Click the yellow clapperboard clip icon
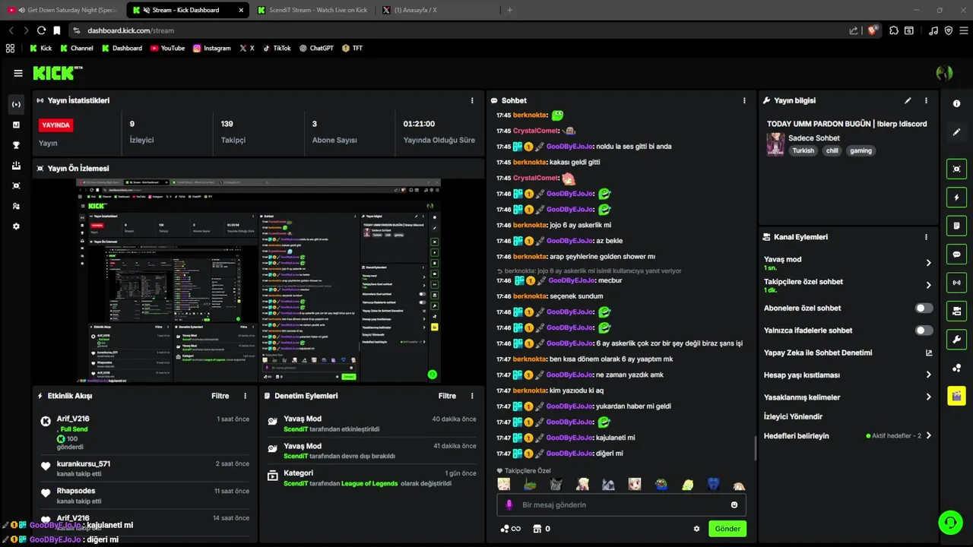The width and height of the screenshot is (973, 547). coord(956,396)
